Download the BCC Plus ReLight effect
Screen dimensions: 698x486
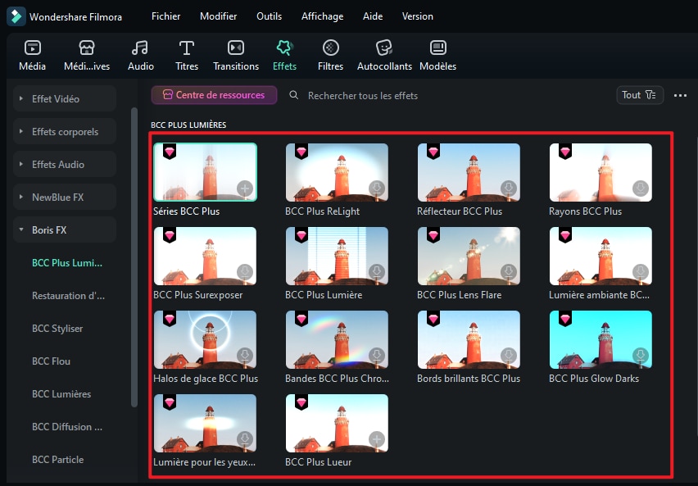[x=377, y=188]
